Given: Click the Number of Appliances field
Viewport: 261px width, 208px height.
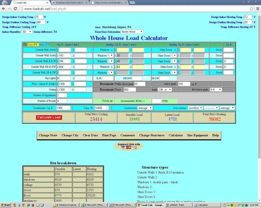Looking at the screenshot, I should tap(62, 95).
